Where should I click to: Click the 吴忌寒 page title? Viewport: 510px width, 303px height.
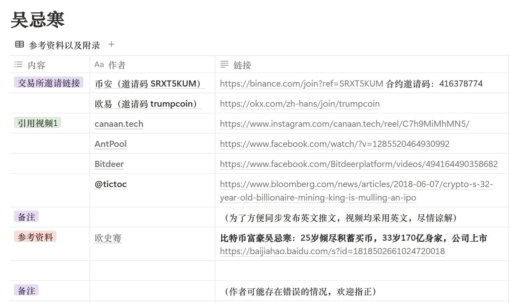[37, 20]
